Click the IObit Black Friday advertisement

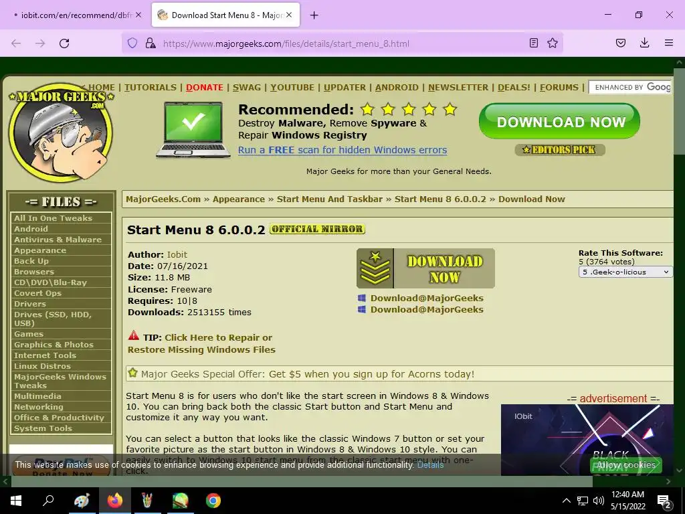(x=587, y=440)
